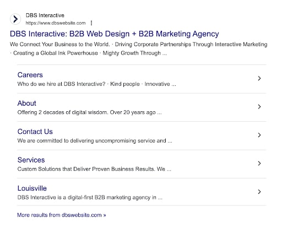Click More results from dbswebsite.com
This screenshot has width=282, height=228.
(x=62, y=215)
